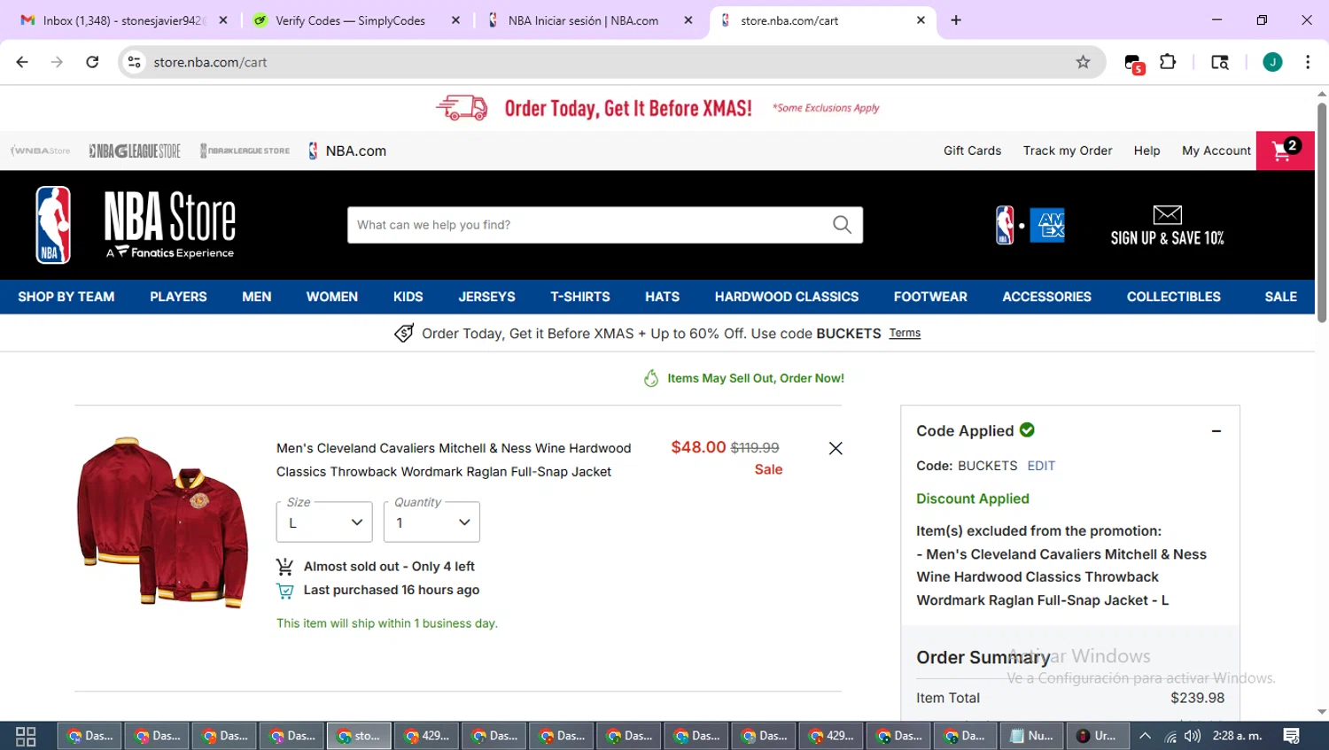The image size is (1329, 750).
Task: Click the Gift Cards link
Action: coord(972,151)
